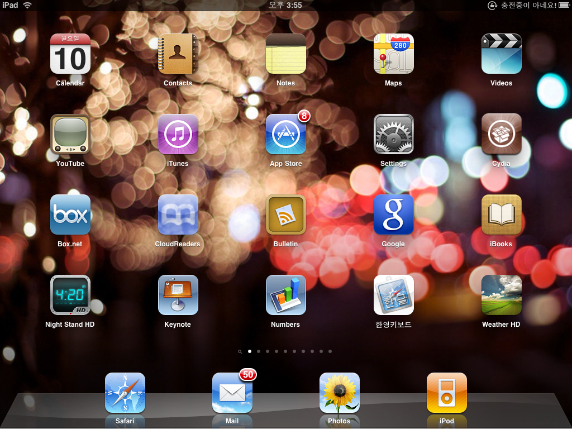The height and width of the screenshot is (429, 572).
Task: Launch Cydia
Action: (x=501, y=134)
